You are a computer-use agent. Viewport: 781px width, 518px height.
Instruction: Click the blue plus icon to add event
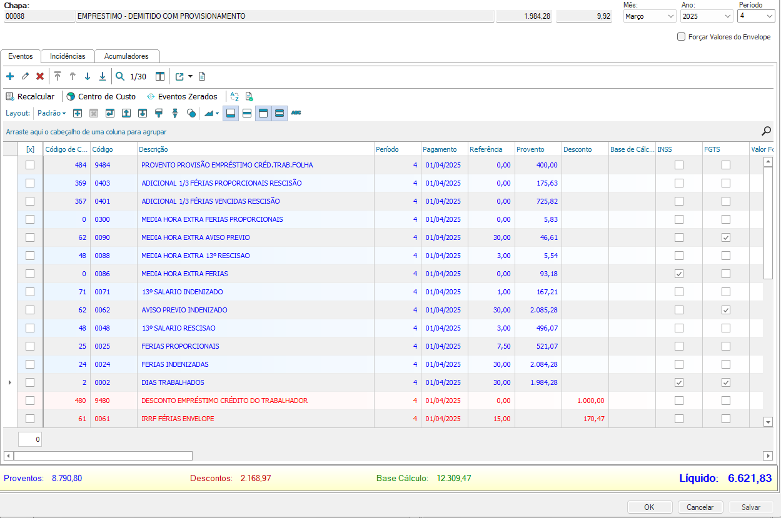[9, 76]
